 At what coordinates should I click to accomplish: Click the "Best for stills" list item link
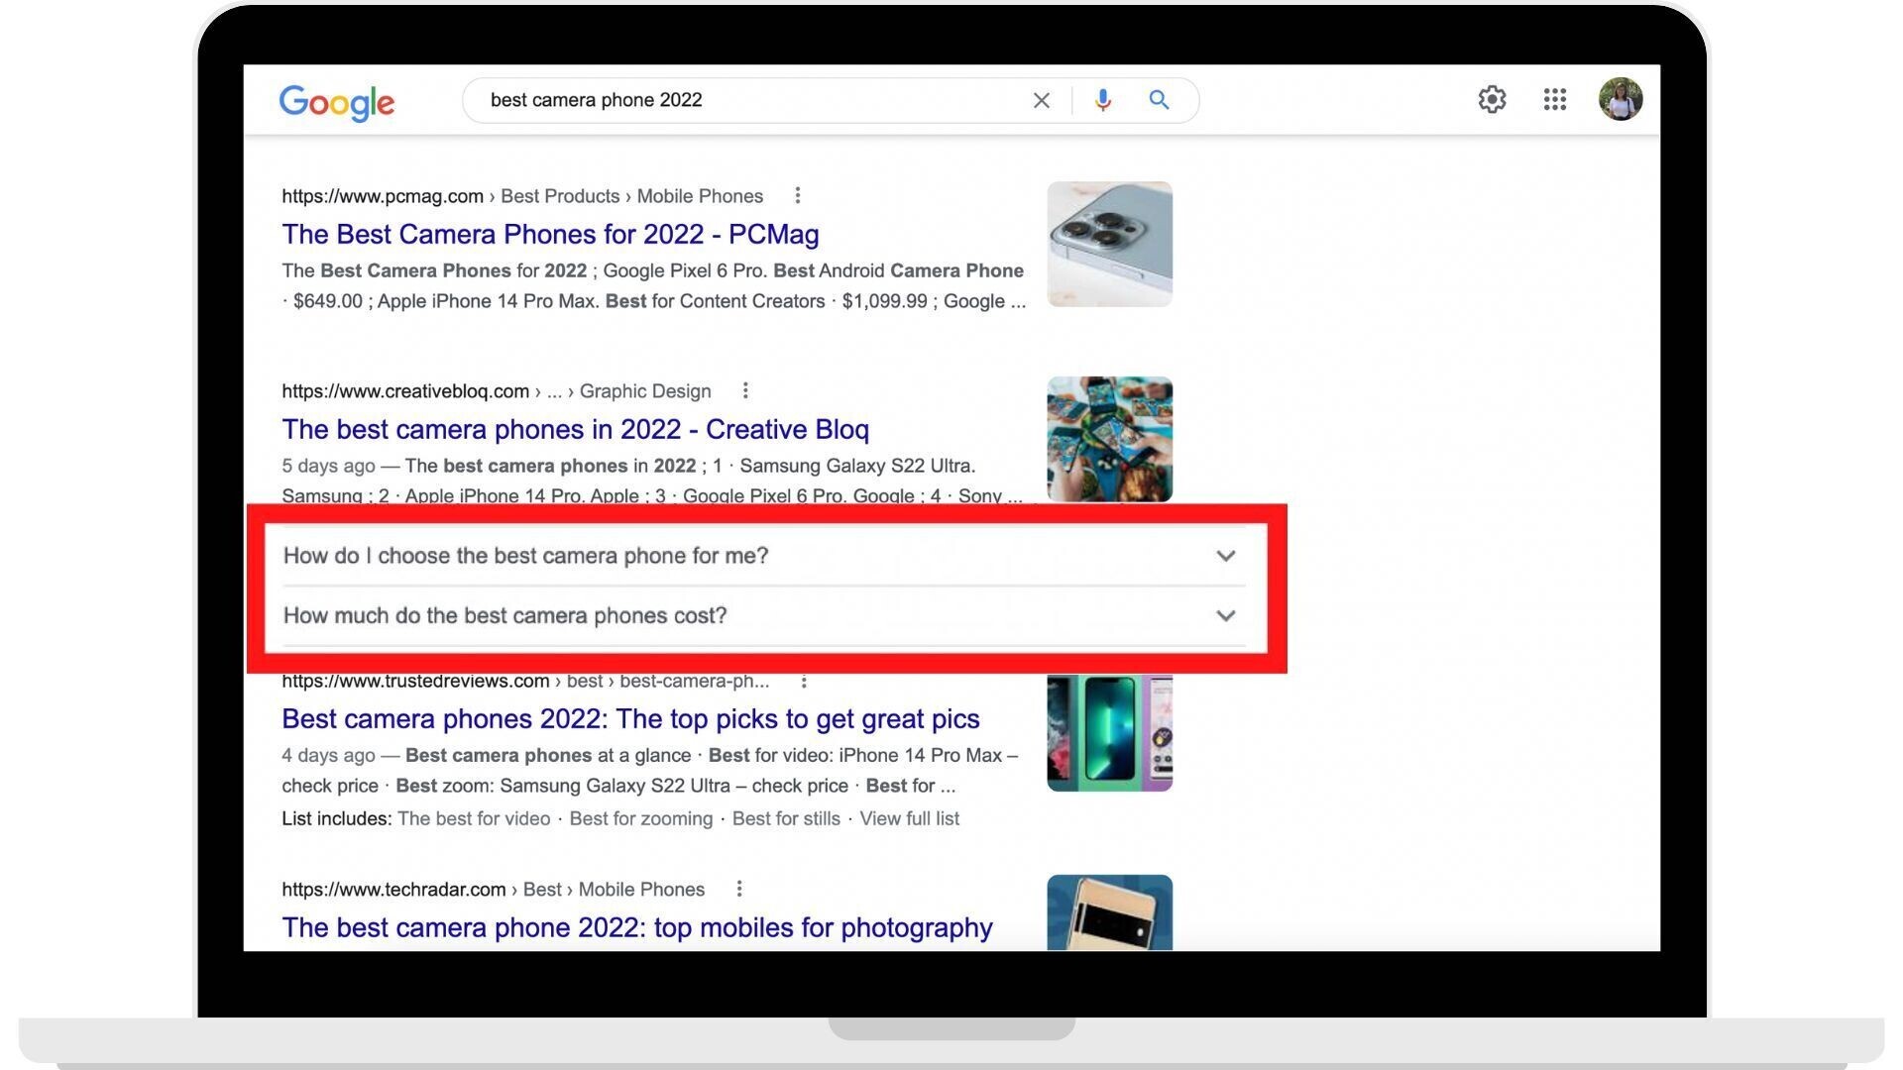point(786,818)
